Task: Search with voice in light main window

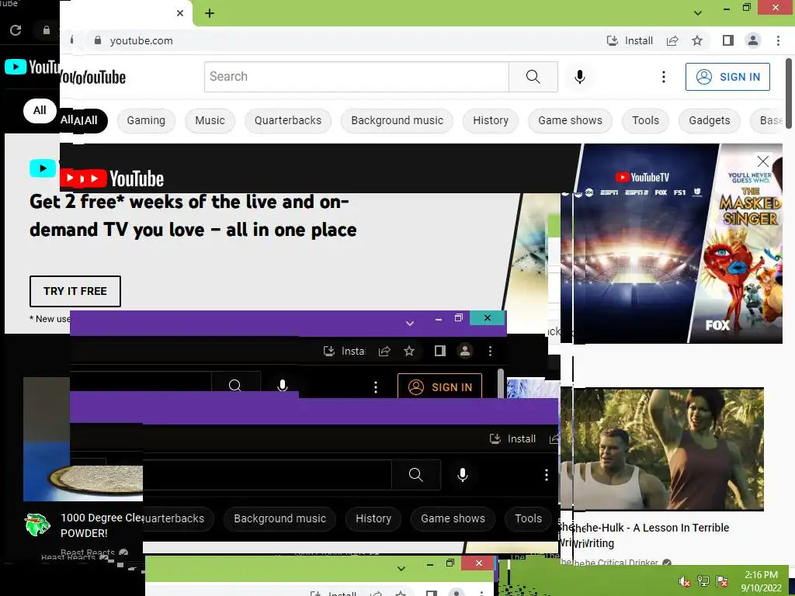Action: tap(579, 77)
